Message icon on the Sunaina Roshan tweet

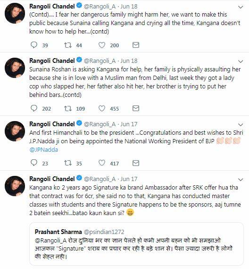click(x=136, y=108)
